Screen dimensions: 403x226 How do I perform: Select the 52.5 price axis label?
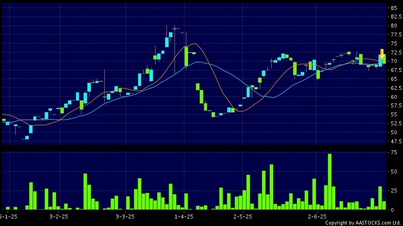[396, 123]
